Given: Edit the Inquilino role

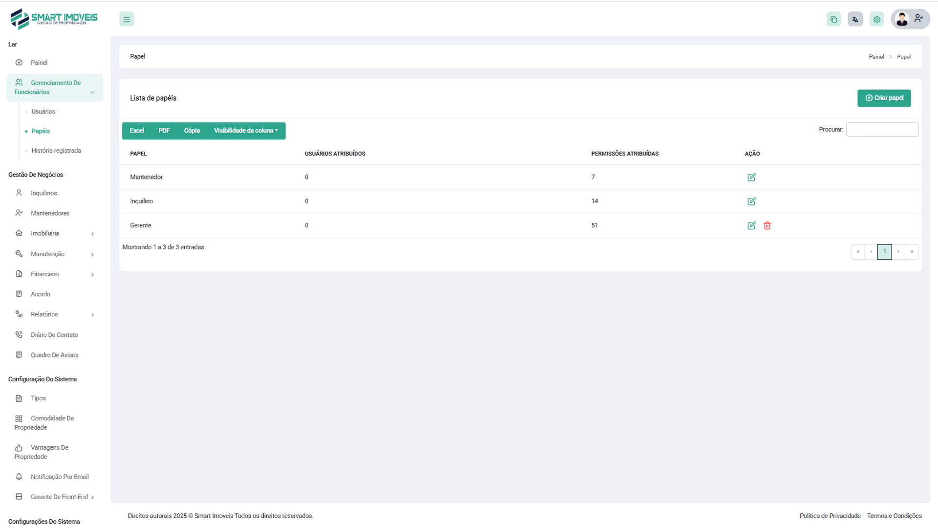Looking at the screenshot, I should pyautogui.click(x=751, y=201).
